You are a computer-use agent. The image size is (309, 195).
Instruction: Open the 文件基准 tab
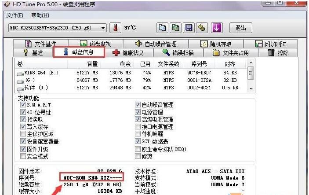click(41, 44)
